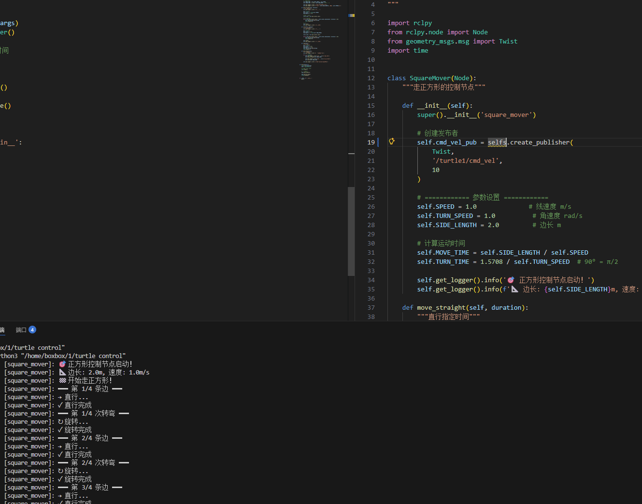Viewport: 642px width, 504px height.
Task: Click the 'Twist,' argument on line 20
Action: (x=443, y=152)
